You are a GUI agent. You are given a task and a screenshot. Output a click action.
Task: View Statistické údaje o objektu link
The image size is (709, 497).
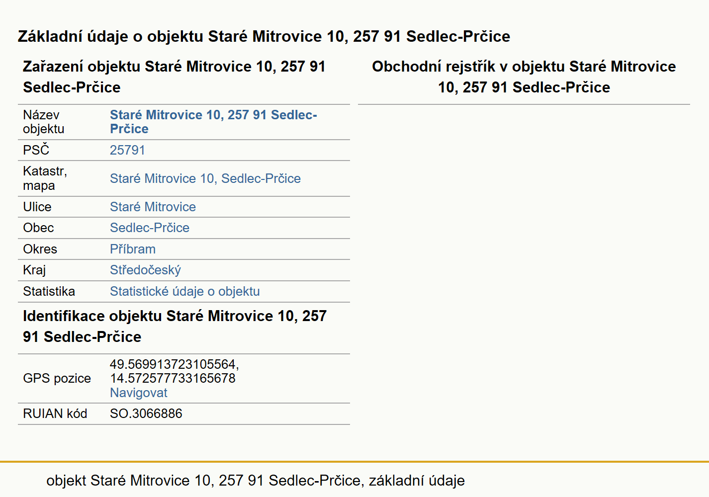(x=185, y=291)
